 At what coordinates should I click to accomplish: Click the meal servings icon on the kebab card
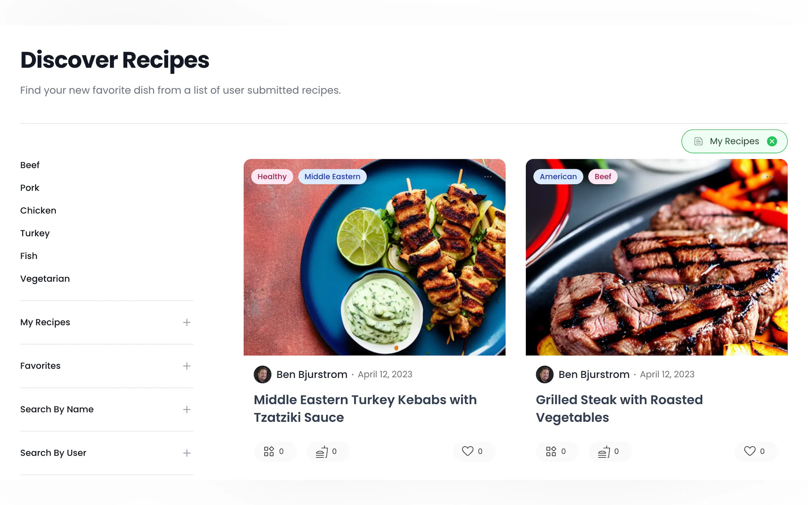pos(321,451)
